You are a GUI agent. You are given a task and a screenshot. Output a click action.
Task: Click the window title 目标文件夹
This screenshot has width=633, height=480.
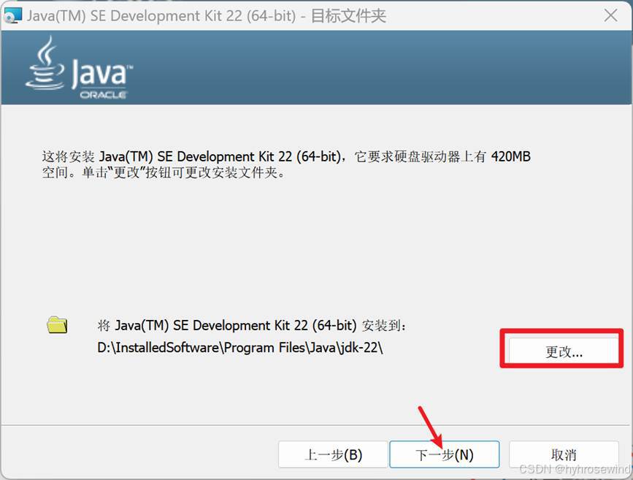click(348, 16)
